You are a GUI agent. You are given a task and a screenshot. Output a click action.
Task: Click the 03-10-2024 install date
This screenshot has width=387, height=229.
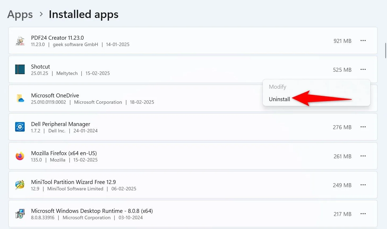(131, 218)
